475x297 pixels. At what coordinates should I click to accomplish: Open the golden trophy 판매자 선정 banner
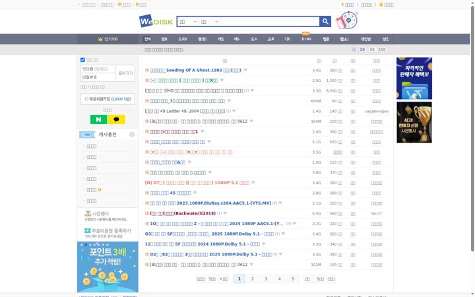point(414,122)
